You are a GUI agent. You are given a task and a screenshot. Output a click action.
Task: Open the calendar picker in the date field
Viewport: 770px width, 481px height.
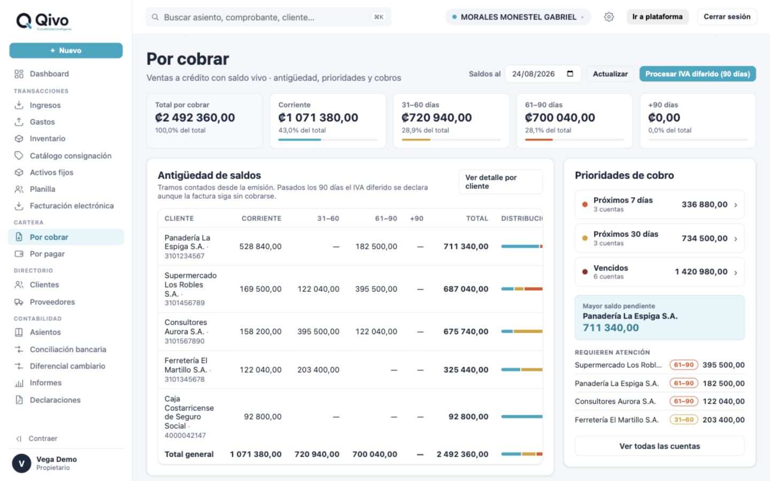point(570,74)
